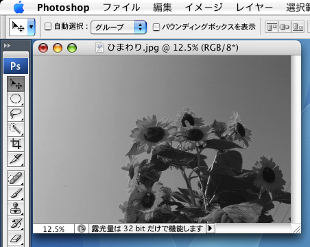Select the Healing Brush tool

(16, 179)
